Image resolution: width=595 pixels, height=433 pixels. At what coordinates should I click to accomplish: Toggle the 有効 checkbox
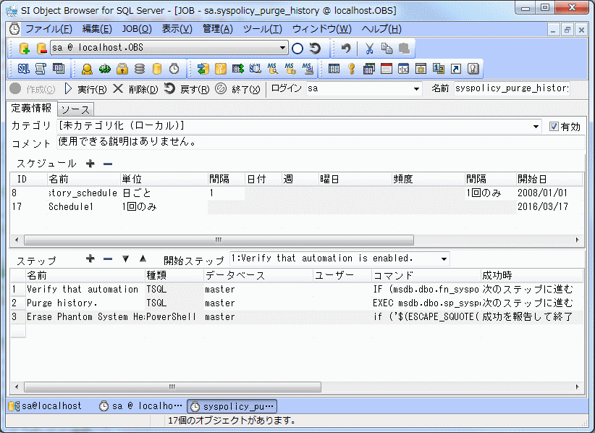click(x=554, y=126)
